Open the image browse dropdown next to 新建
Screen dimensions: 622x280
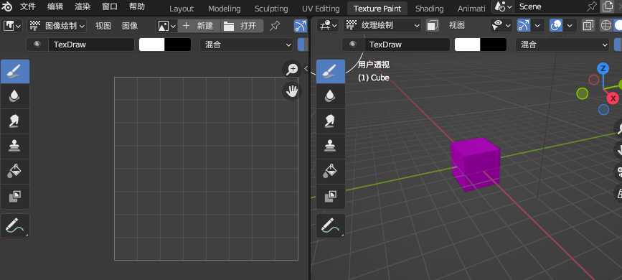[x=166, y=27]
